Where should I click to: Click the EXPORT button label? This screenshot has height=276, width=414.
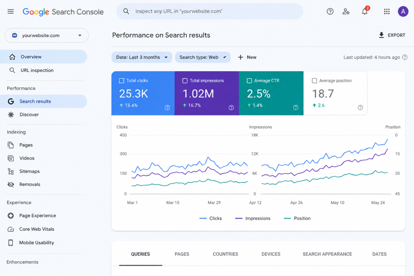[396, 35]
